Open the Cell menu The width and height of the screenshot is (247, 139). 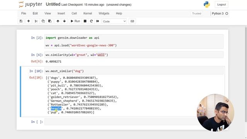(x=74, y=14)
